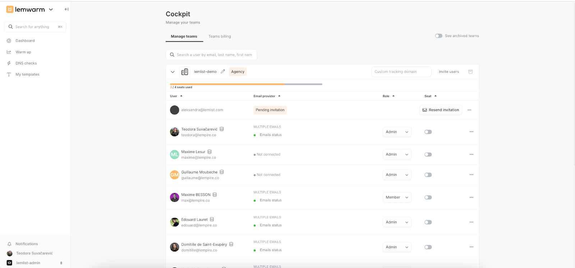
Task: Click the lemlist-demo team building icon
Action: [x=185, y=72]
